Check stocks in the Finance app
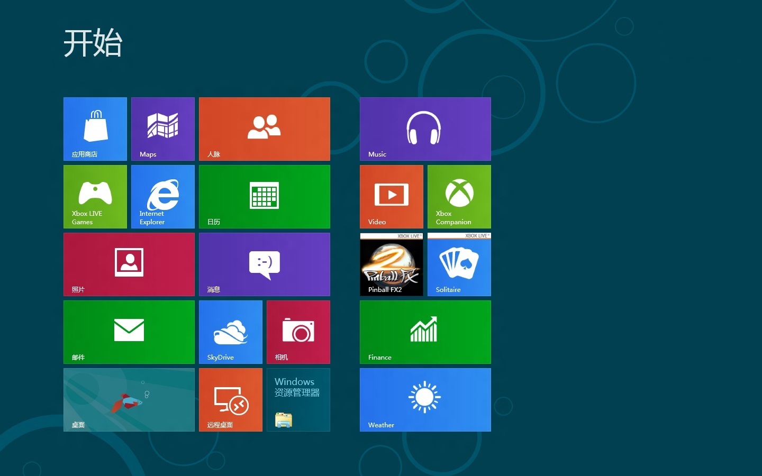762x476 pixels. tap(425, 332)
